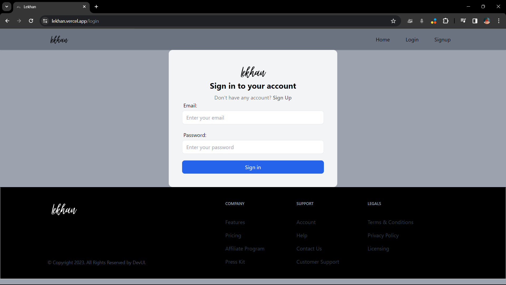The height and width of the screenshot is (285, 506).
Task: Click the Contact Us support link
Action: click(309, 248)
